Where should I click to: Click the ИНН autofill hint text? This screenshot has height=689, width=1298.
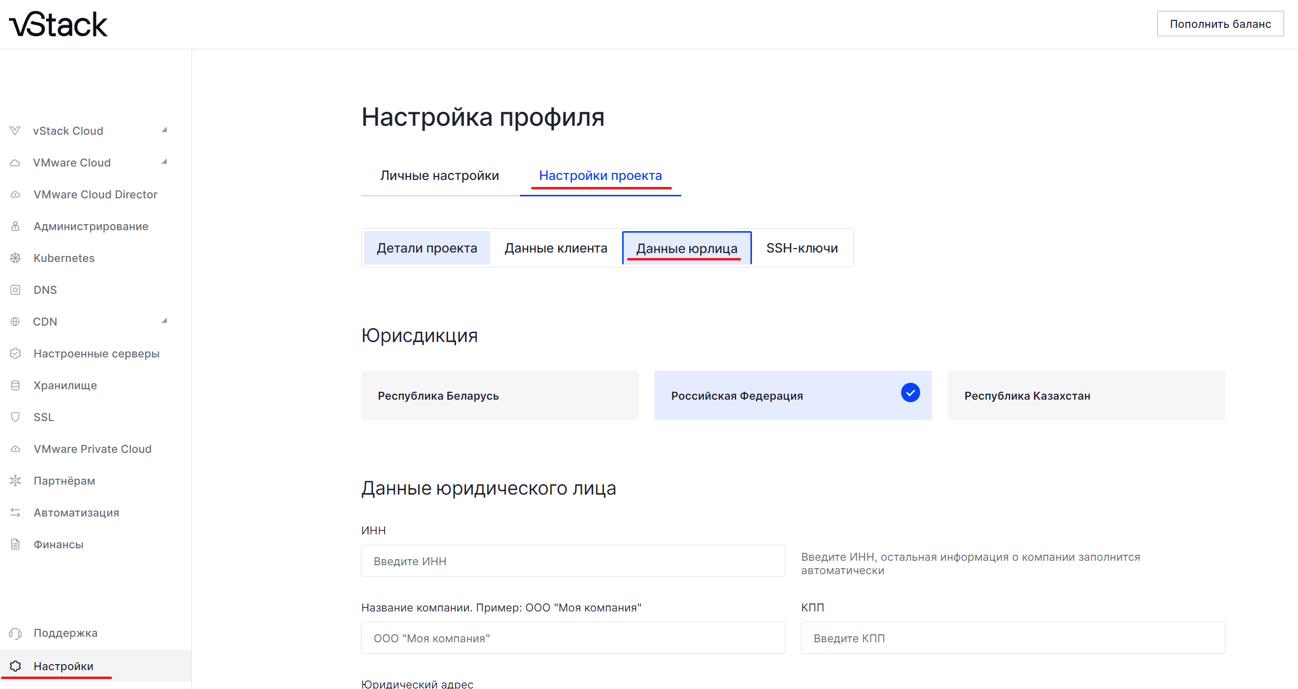pos(970,564)
